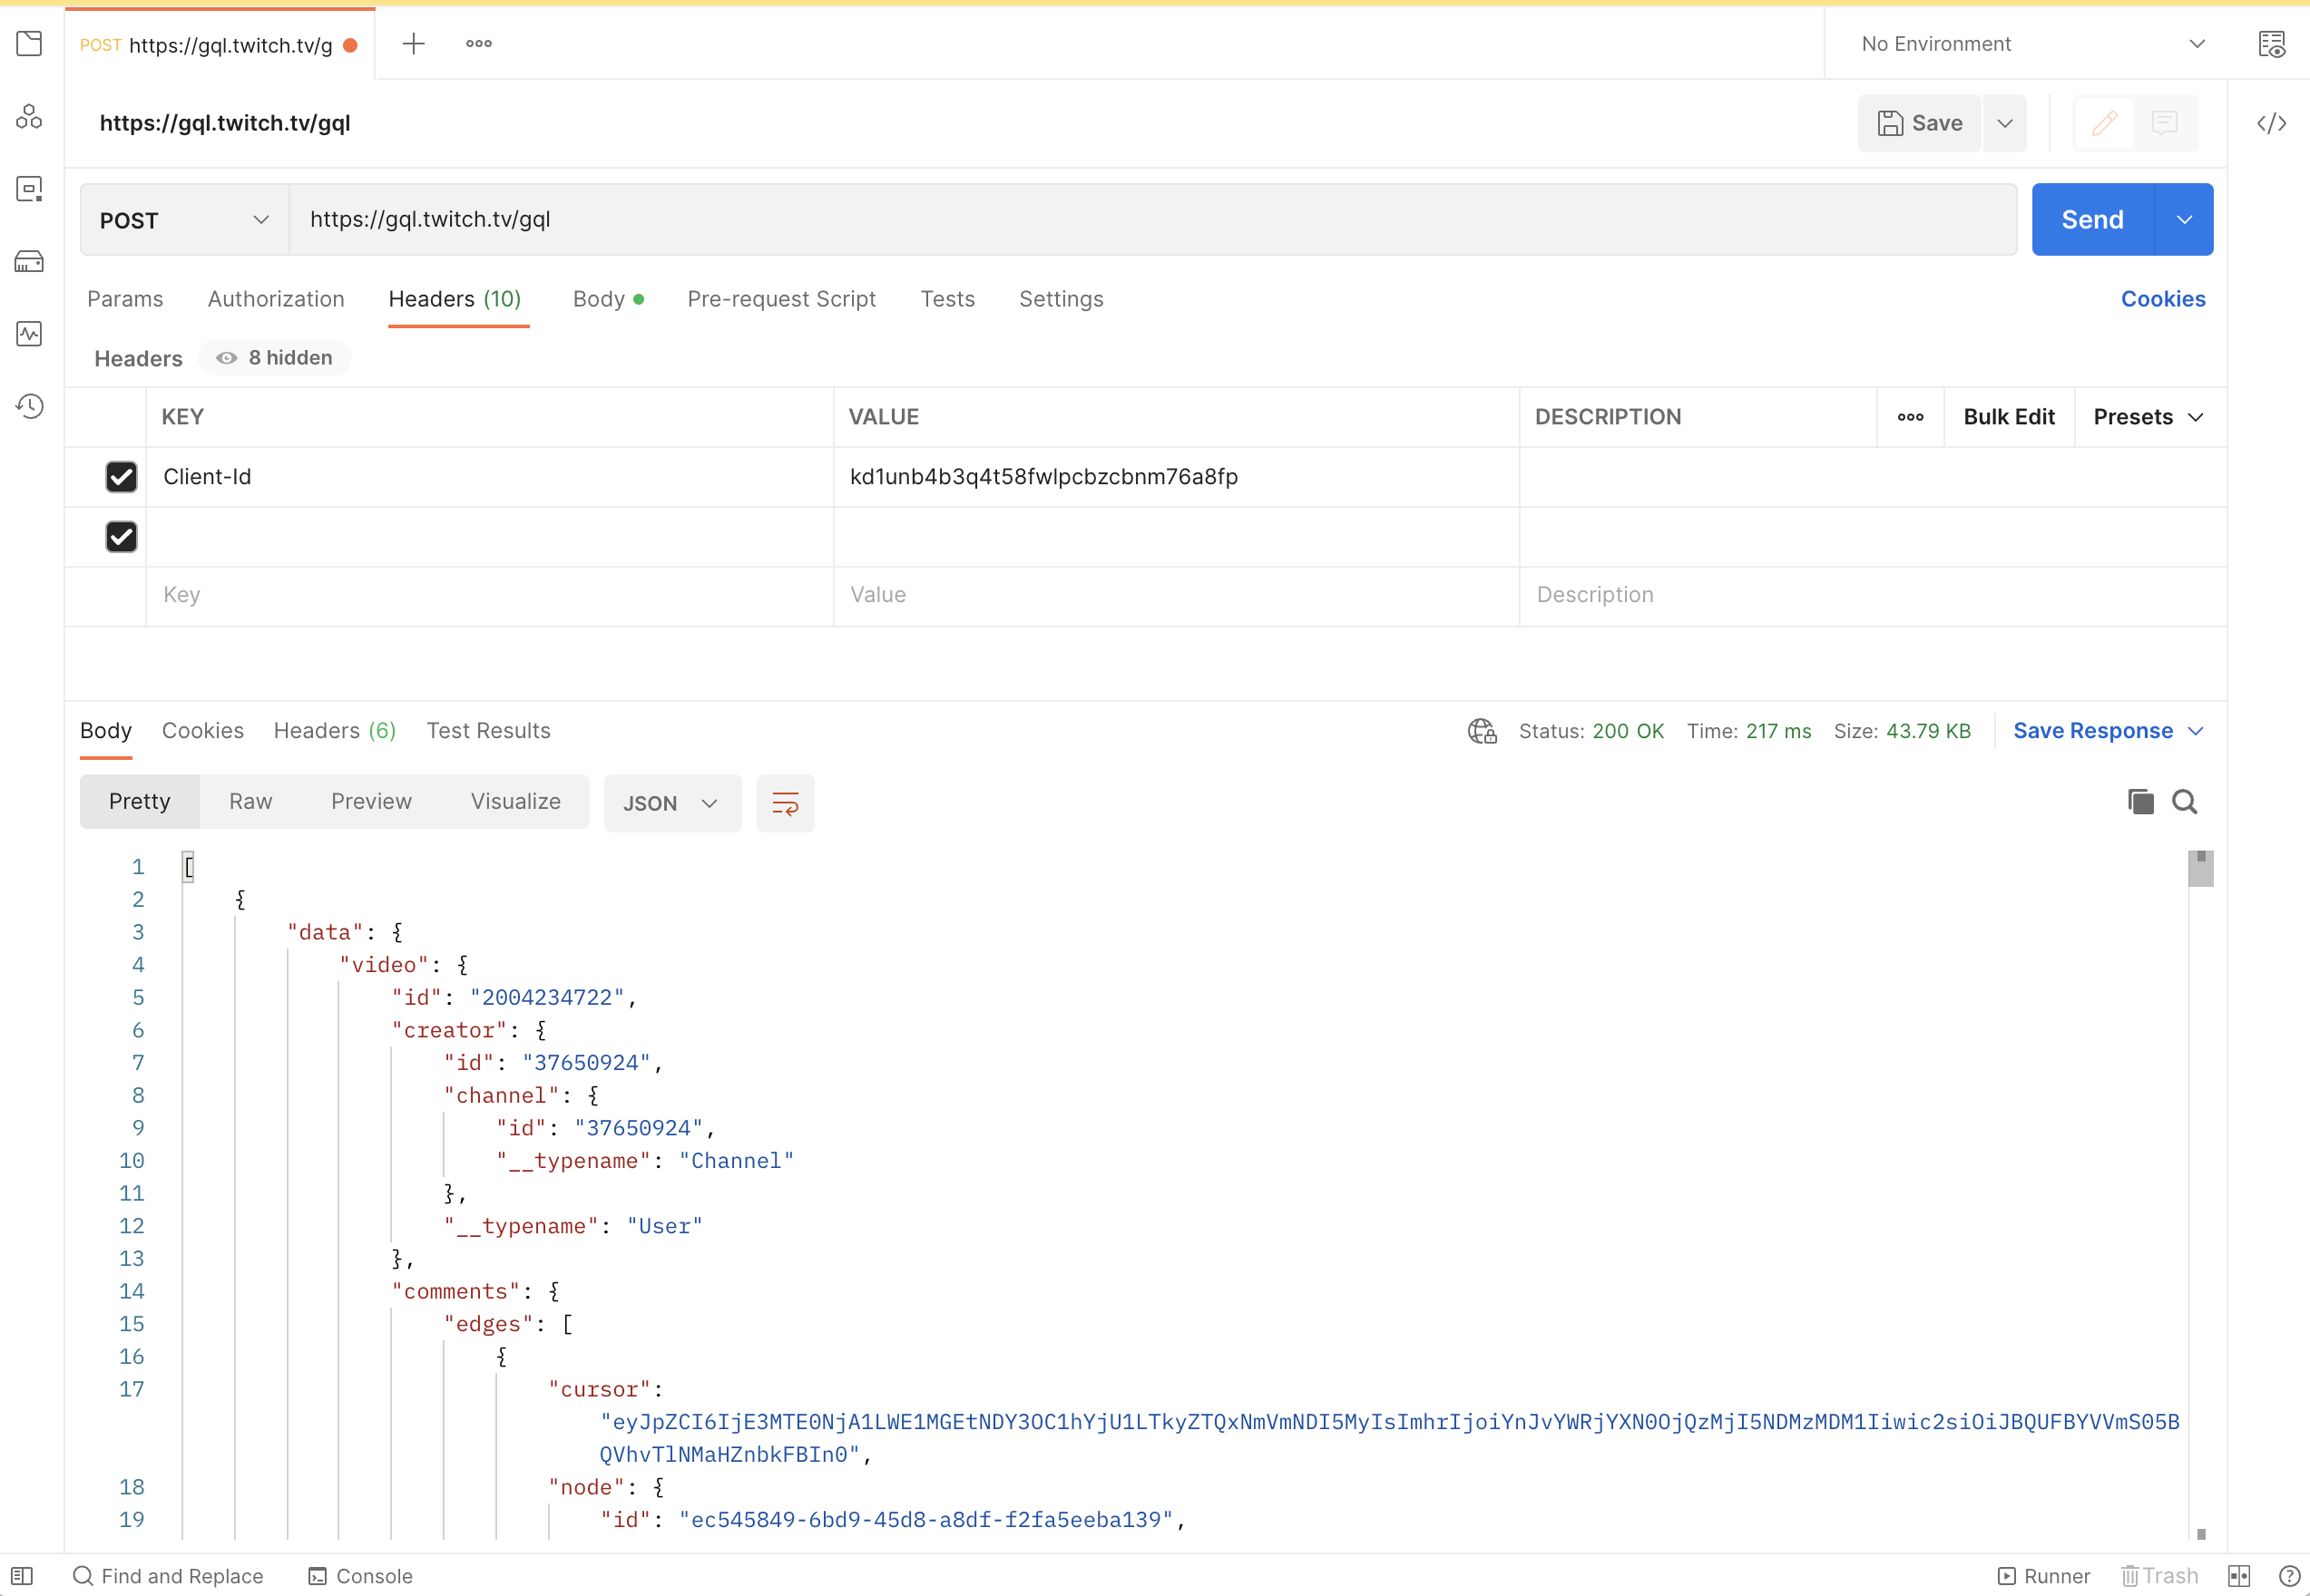Click the network information globe icon

coord(1482,731)
